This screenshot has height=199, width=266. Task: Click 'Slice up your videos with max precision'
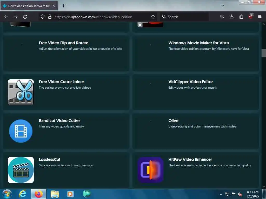coord(66,165)
